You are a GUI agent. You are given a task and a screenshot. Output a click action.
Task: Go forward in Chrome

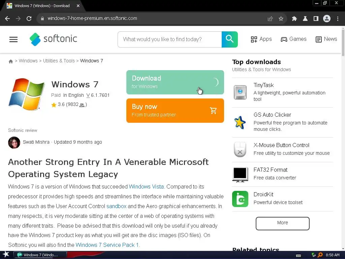18,19
